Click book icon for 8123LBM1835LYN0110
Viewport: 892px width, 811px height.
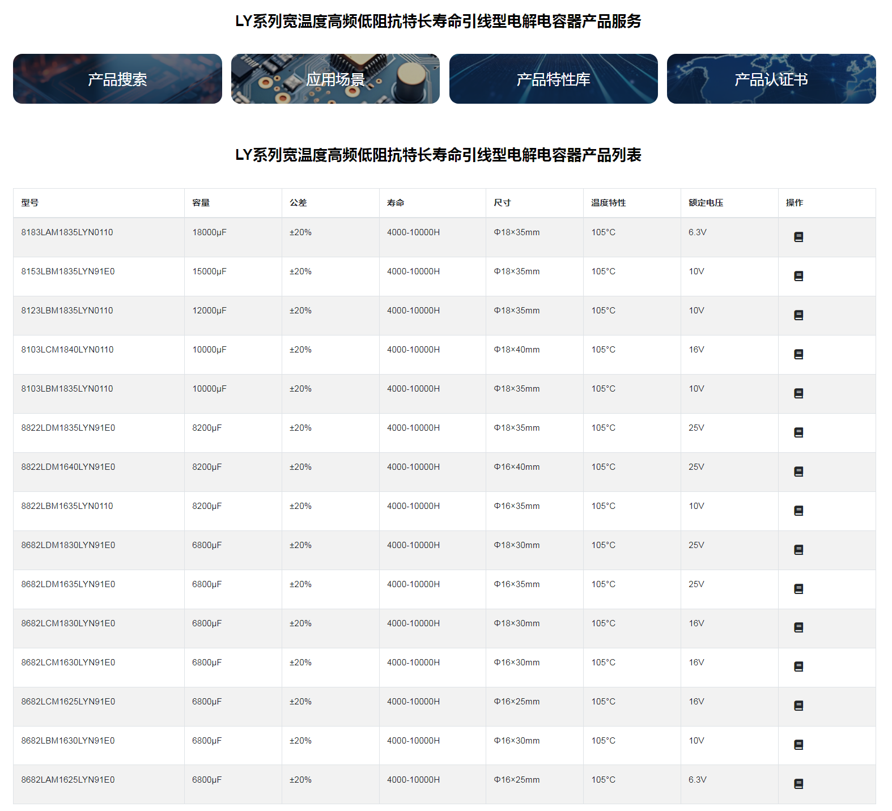[798, 315]
